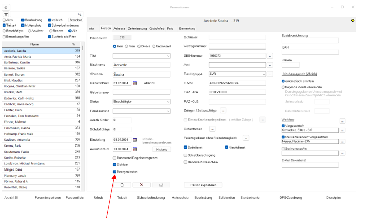
Task: Click the ellipsis button next to ZBB-Nummer
Action: pos(270,55)
